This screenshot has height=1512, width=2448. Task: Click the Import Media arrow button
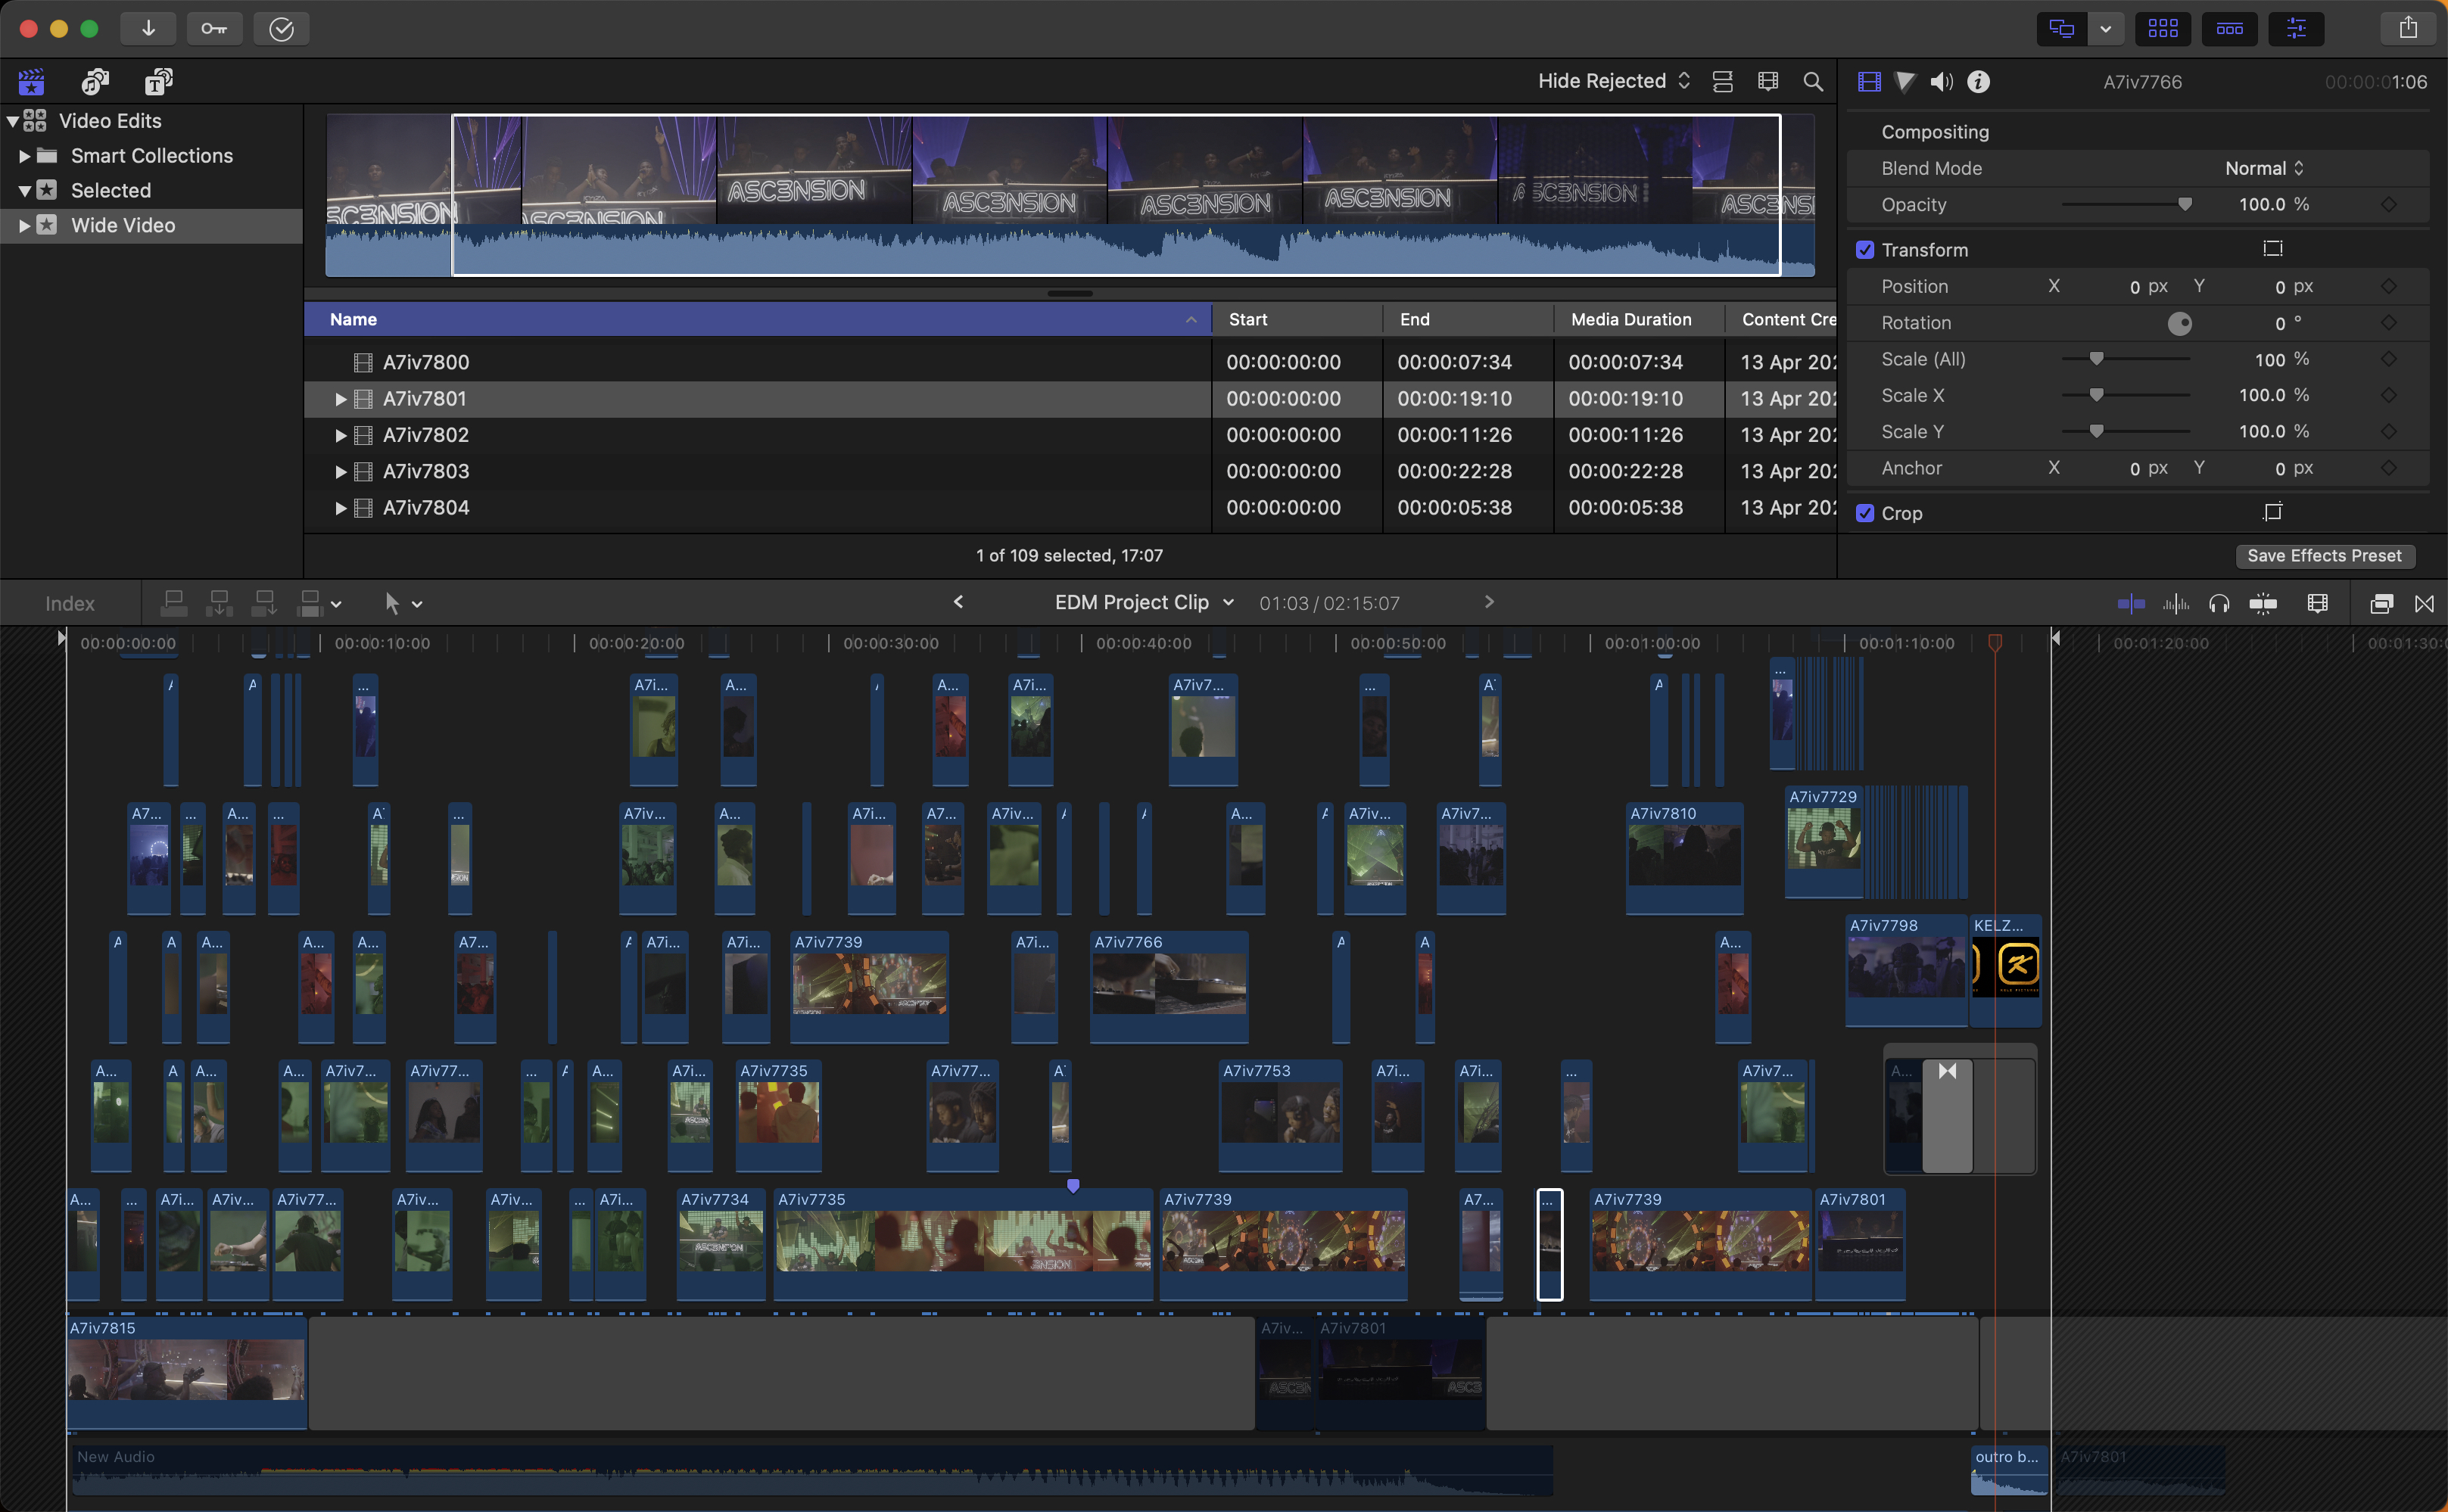[x=148, y=29]
